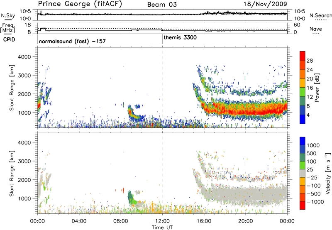Click the '2000' tick in velocity panel
The height and width of the screenshot is (230, 332).
(24, 180)
